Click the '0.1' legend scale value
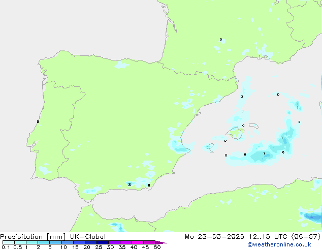 [x=6, y=247]
